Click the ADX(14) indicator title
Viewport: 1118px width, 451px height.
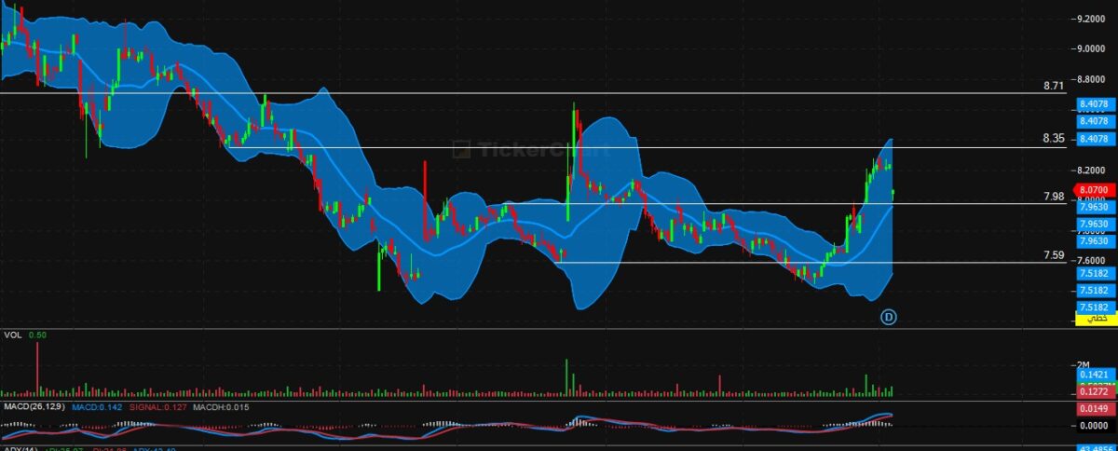tap(19, 448)
